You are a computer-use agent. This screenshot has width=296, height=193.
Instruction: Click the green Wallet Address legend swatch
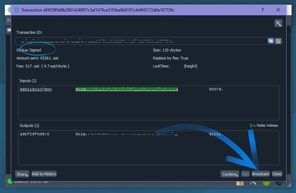251,126
